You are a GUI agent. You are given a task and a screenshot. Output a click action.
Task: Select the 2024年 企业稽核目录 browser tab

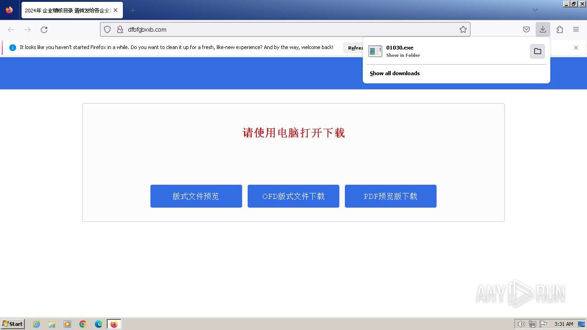[x=72, y=10]
